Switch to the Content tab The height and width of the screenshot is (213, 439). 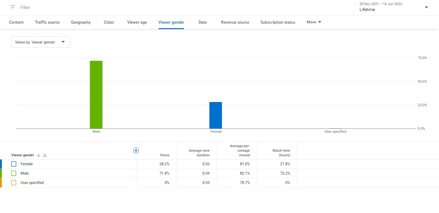[16, 22]
